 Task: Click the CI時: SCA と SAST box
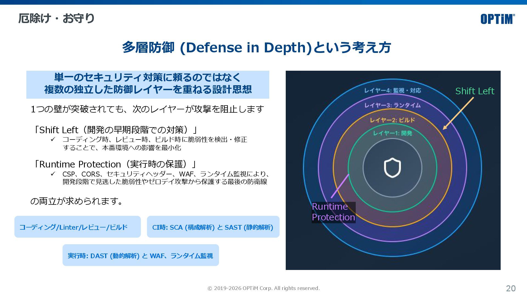click(213, 227)
